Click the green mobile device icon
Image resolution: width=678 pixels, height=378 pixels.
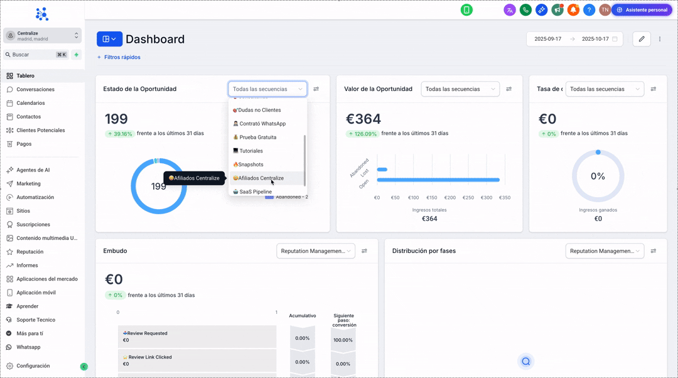point(466,10)
